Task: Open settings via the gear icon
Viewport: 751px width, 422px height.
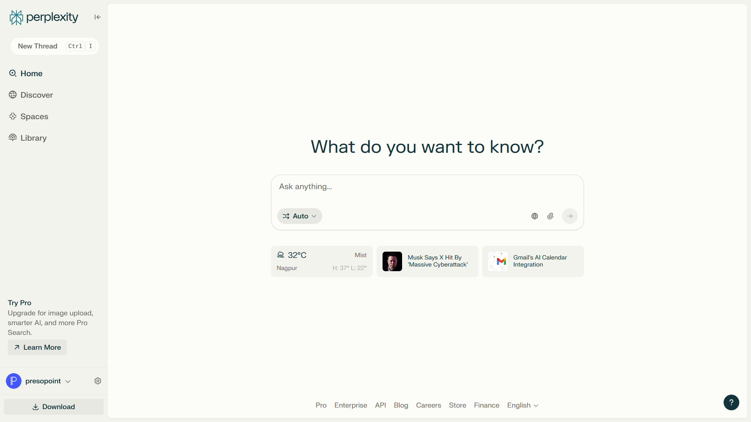Action: (x=98, y=381)
